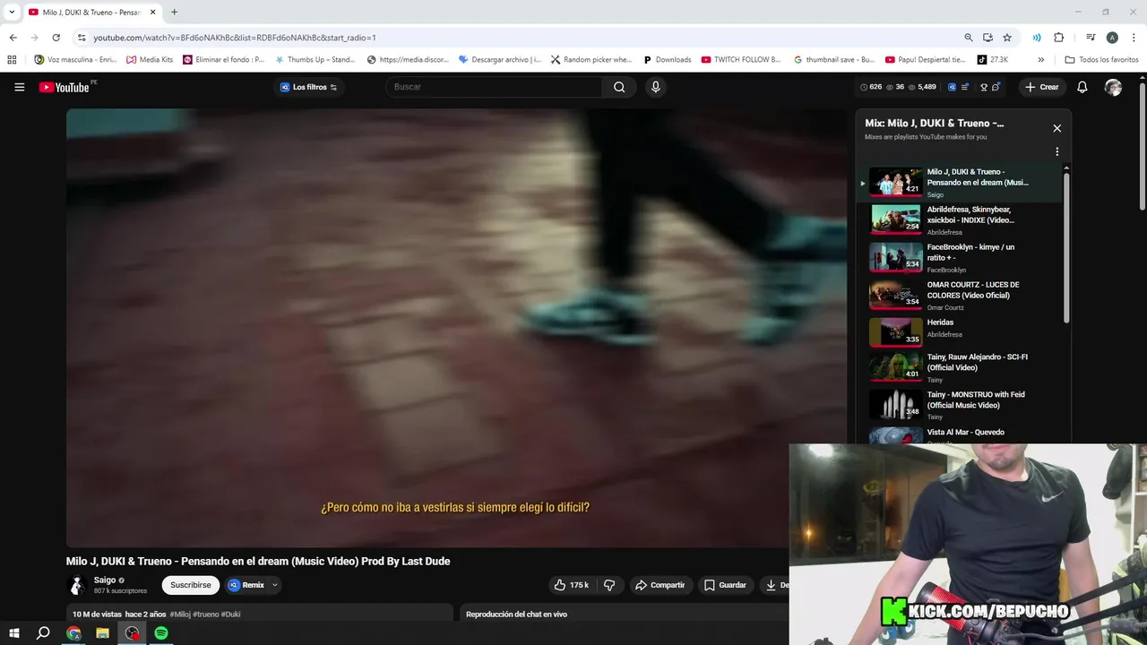This screenshot has height=645, width=1147.
Task: Open browser zoom magnifier icon
Action: pyautogui.click(x=969, y=38)
